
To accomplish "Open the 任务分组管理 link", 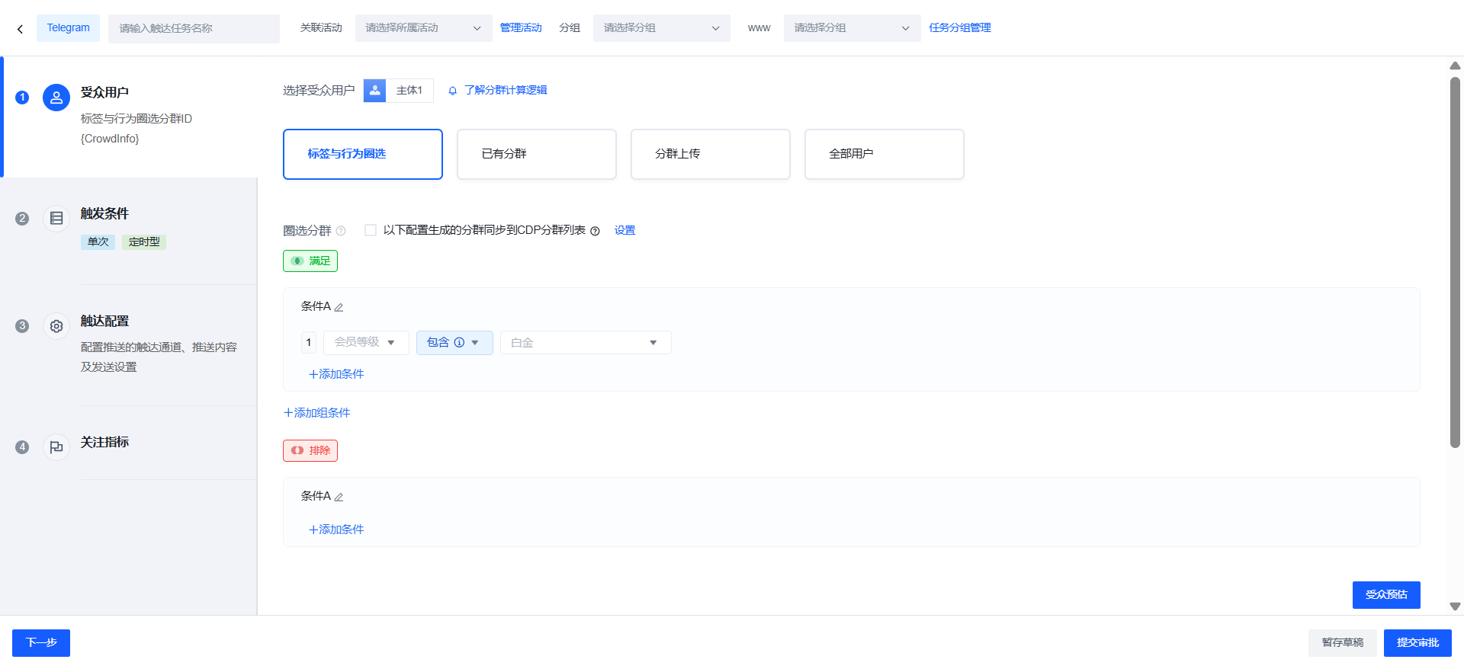I will coord(959,28).
